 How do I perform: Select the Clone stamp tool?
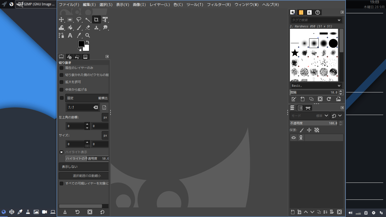pyautogui.click(x=96, y=27)
